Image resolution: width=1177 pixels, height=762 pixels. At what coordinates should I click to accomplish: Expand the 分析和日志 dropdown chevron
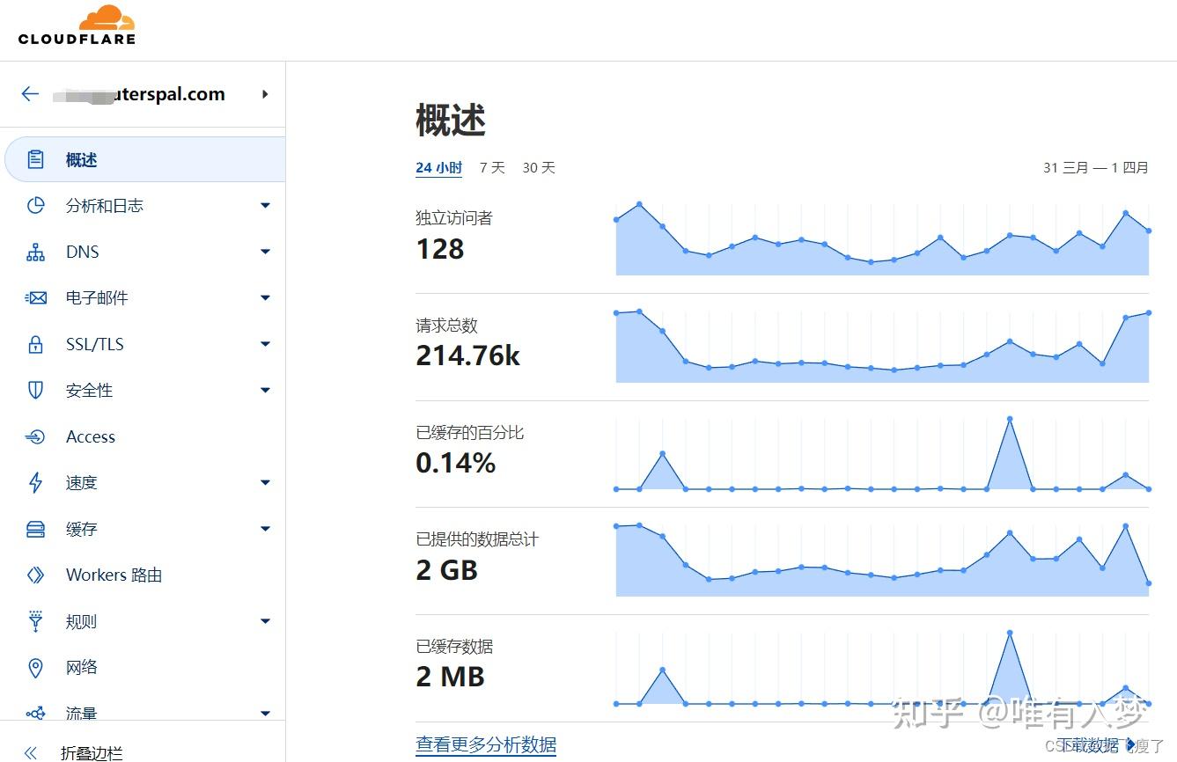click(x=265, y=205)
